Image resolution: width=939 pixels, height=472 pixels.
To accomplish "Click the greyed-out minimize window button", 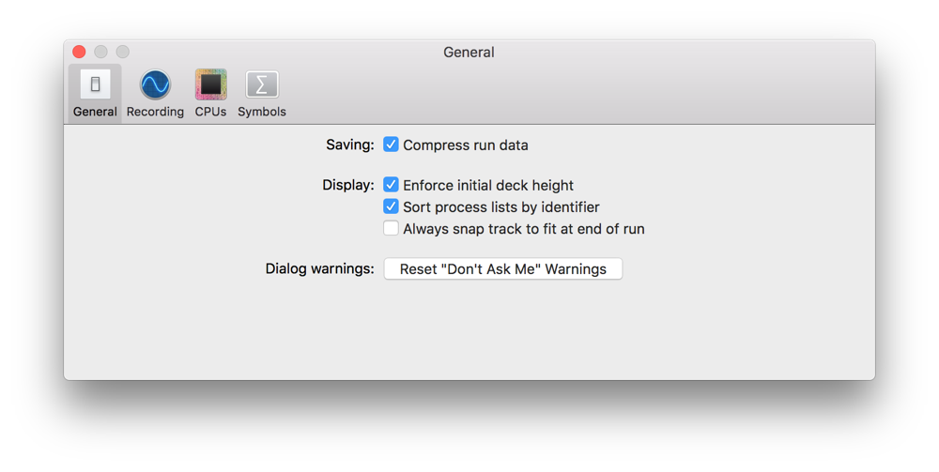I will click(x=100, y=52).
